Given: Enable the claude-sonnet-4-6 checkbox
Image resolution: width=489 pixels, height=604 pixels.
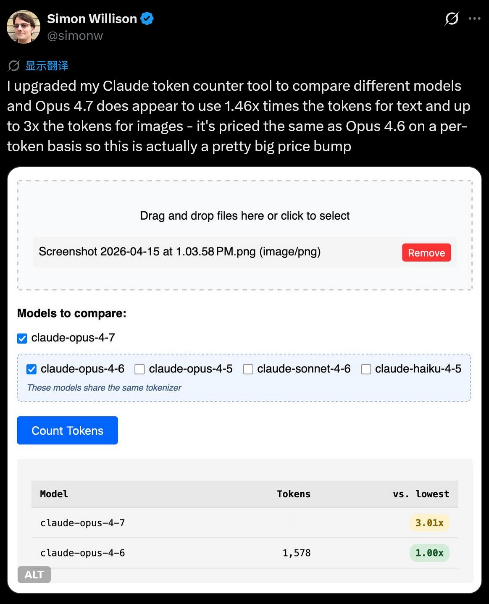Looking at the screenshot, I should (248, 369).
